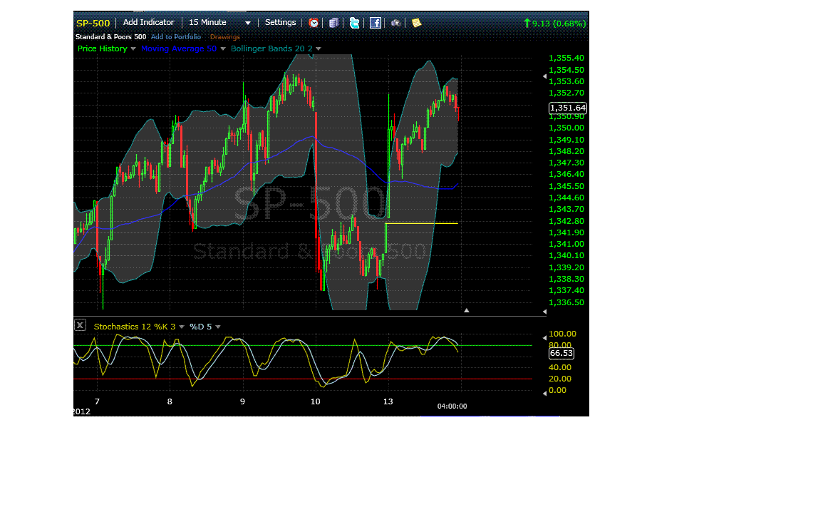
Task: Close the Stochastics panel with X box
Action: click(80, 325)
